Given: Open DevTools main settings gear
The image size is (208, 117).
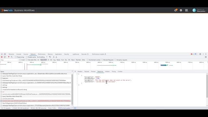Looking at the screenshot, I should (x=200, y=54).
